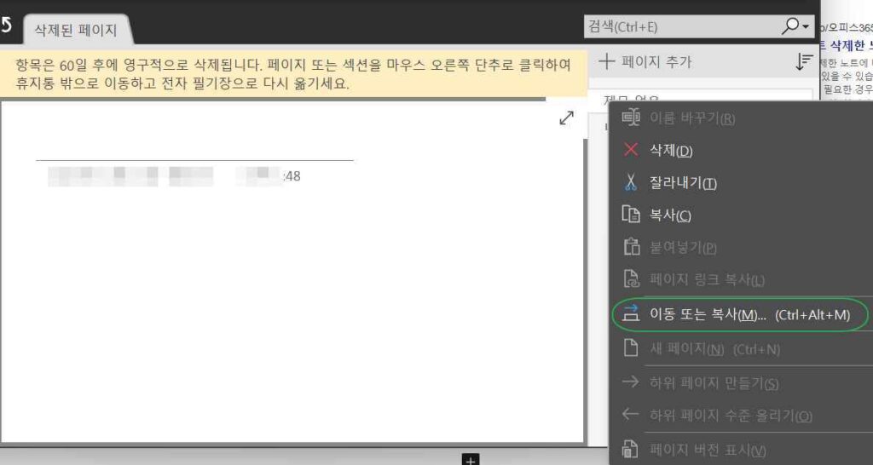This screenshot has height=465, width=873.
Task: Click the red X delete icon
Action: 631,150
